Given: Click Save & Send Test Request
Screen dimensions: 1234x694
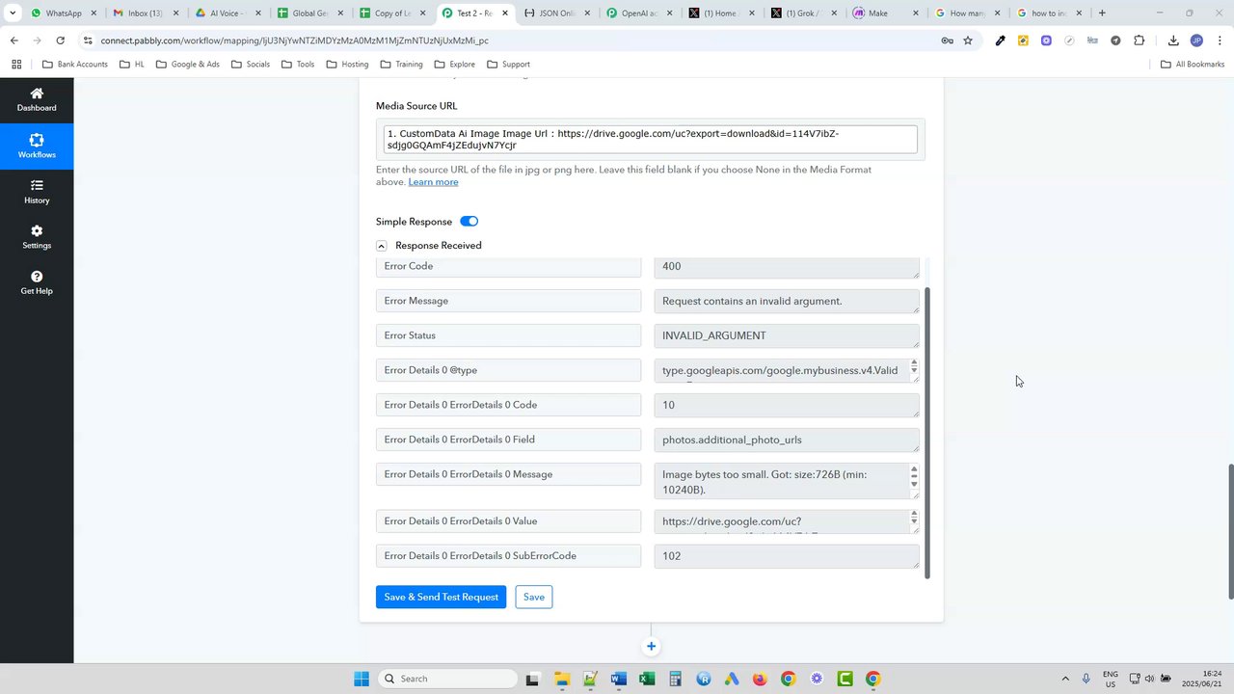Looking at the screenshot, I should tap(441, 597).
